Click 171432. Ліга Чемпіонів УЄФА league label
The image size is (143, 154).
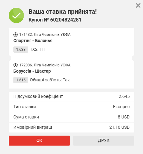click(45, 35)
